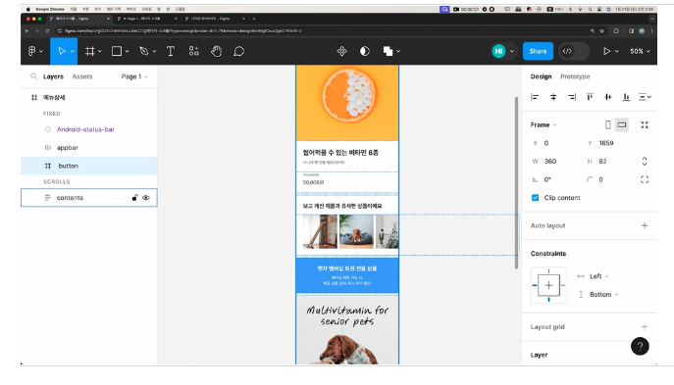Click the Resize to fit icon
The image size is (674, 385).
[645, 124]
